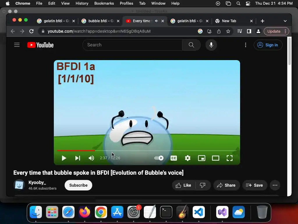Expand the tab search chevron
Screen dimensions: 298x224
285,21
